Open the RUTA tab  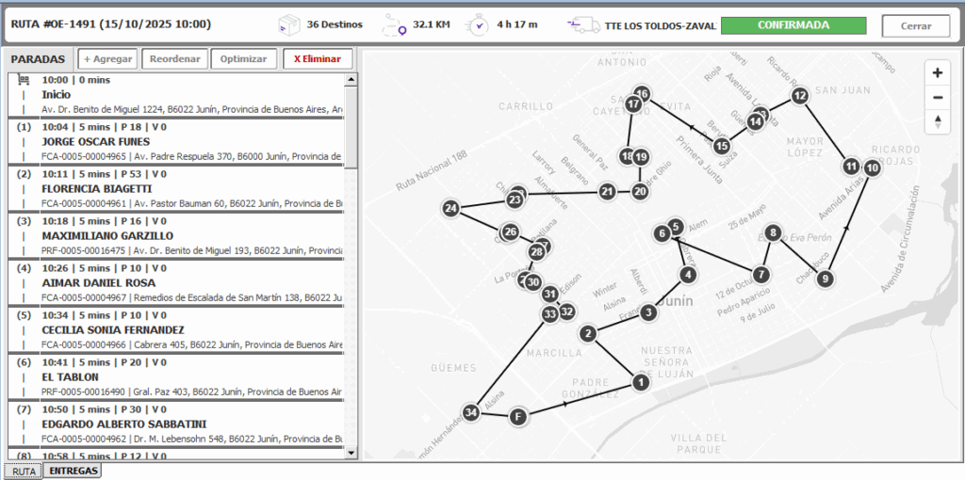[x=23, y=471]
